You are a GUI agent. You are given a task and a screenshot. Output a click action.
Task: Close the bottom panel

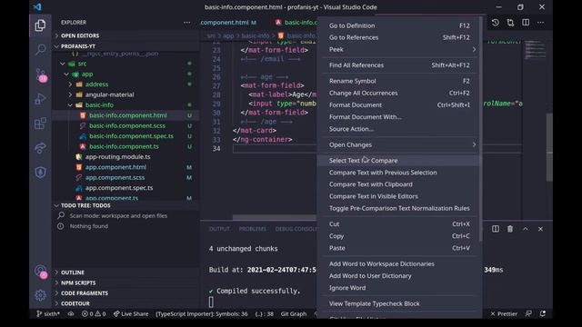540,229
